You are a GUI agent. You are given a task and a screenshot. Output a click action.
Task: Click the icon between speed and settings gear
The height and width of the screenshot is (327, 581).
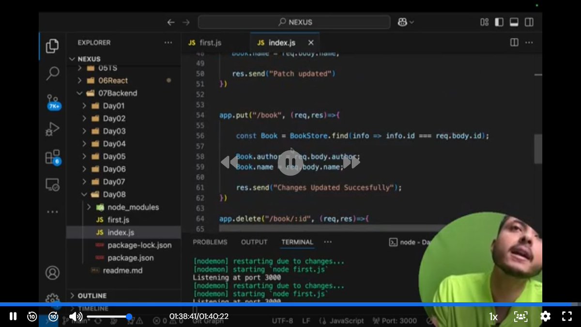(x=520, y=316)
